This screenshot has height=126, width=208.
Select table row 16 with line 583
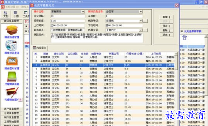tap(103, 115)
